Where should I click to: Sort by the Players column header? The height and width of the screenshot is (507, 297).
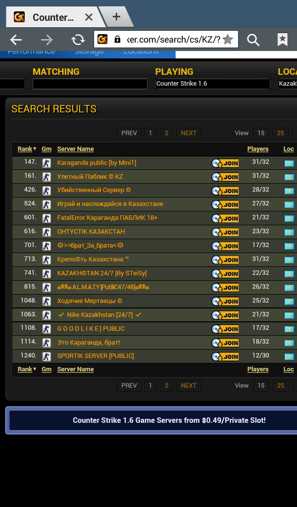(257, 149)
